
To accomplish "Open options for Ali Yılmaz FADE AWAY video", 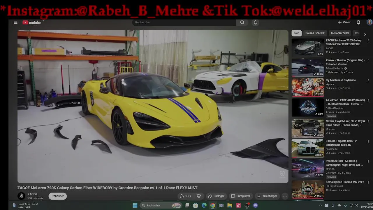I will tap(368, 101).
